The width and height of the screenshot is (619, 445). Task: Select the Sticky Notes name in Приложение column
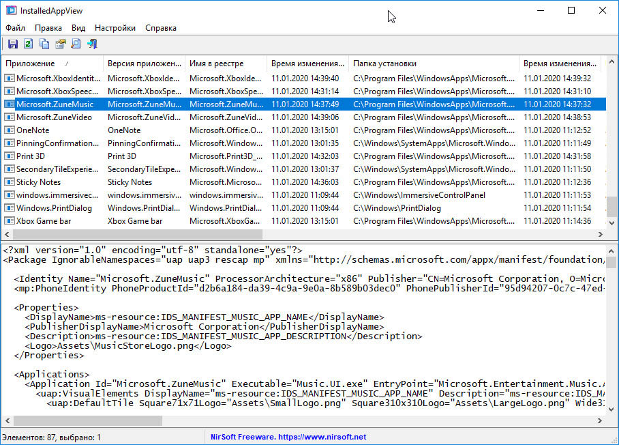[x=38, y=182]
